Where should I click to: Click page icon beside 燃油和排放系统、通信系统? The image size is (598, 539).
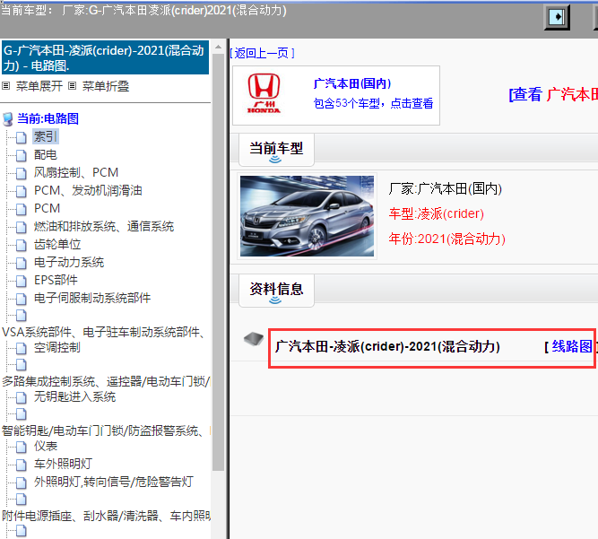(x=22, y=227)
